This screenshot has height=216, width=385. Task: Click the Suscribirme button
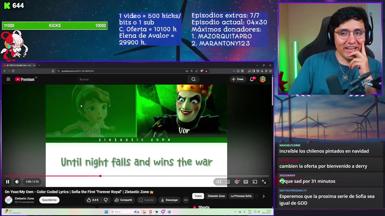49,200
